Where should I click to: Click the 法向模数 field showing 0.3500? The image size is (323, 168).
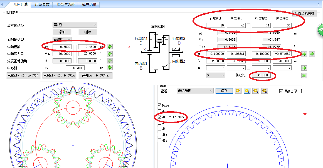tap(62, 47)
